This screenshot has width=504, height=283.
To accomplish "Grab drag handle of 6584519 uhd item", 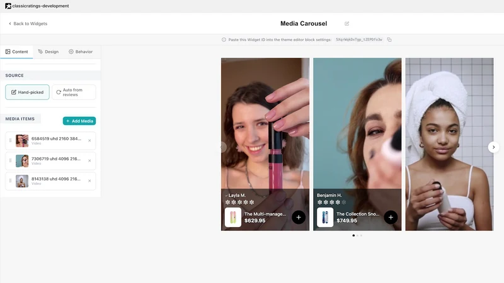I will click(x=10, y=140).
